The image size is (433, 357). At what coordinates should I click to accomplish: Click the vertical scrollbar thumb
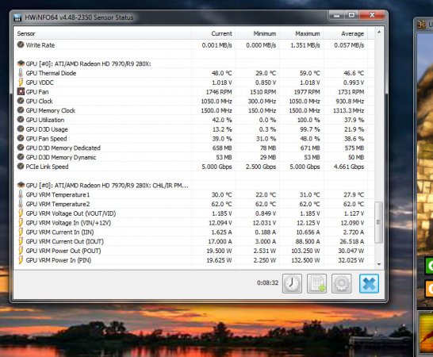(x=378, y=222)
